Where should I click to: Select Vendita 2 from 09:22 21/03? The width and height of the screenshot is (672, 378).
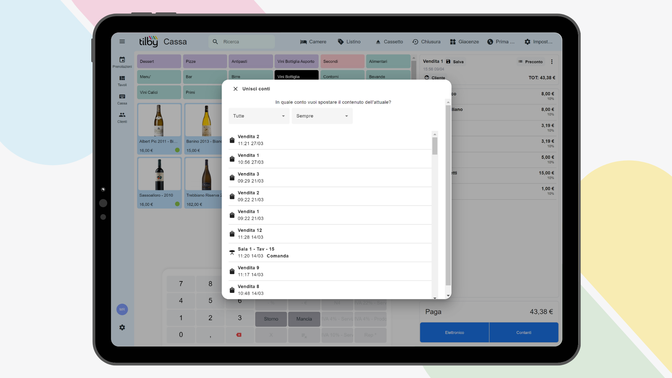click(330, 196)
